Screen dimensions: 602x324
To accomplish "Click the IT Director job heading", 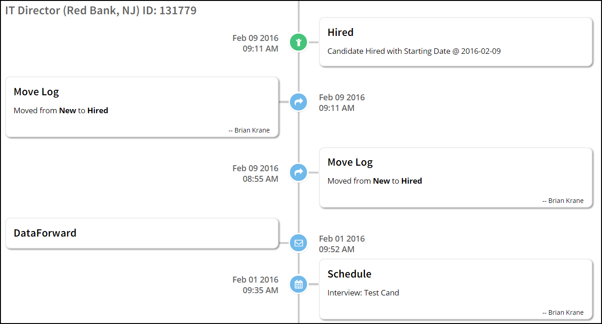I will [x=101, y=11].
